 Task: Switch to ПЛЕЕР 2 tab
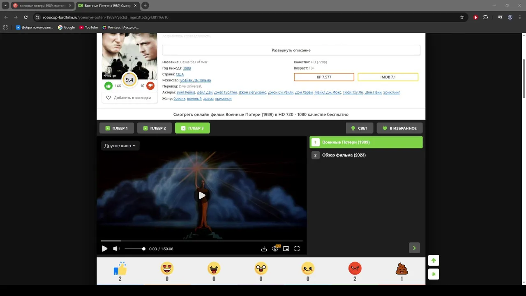tap(155, 128)
